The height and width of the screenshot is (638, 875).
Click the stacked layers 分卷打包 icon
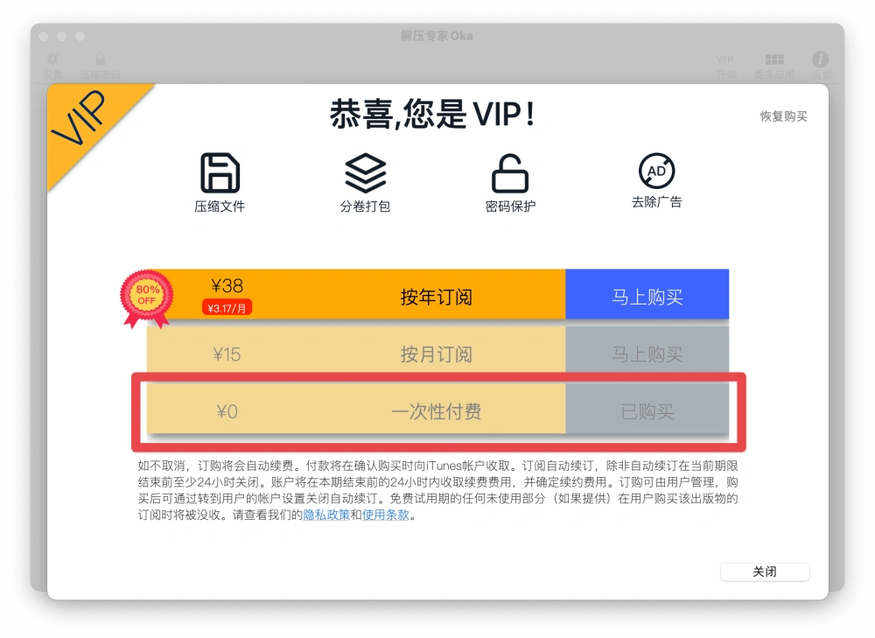pos(366,173)
